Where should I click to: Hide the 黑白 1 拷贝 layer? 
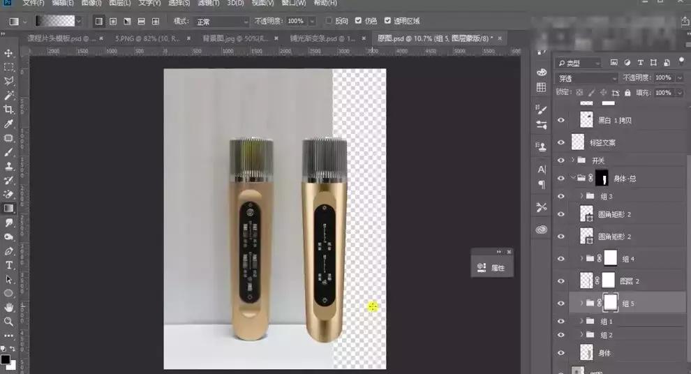(561, 120)
